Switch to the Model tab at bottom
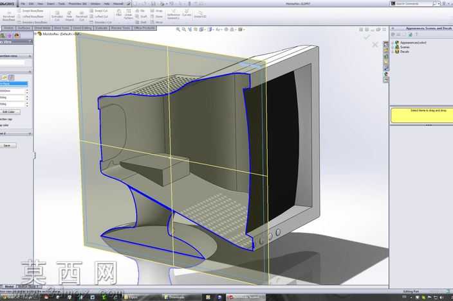Viewport: 453px width, 301px height. point(8,287)
